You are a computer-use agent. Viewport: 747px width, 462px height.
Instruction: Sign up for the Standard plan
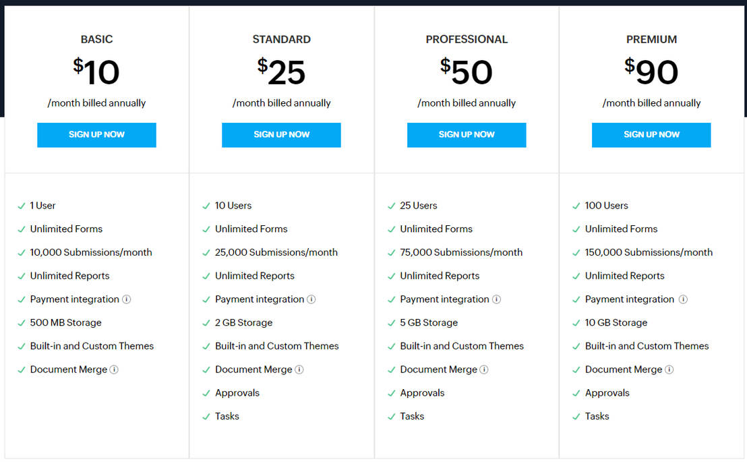click(x=281, y=135)
